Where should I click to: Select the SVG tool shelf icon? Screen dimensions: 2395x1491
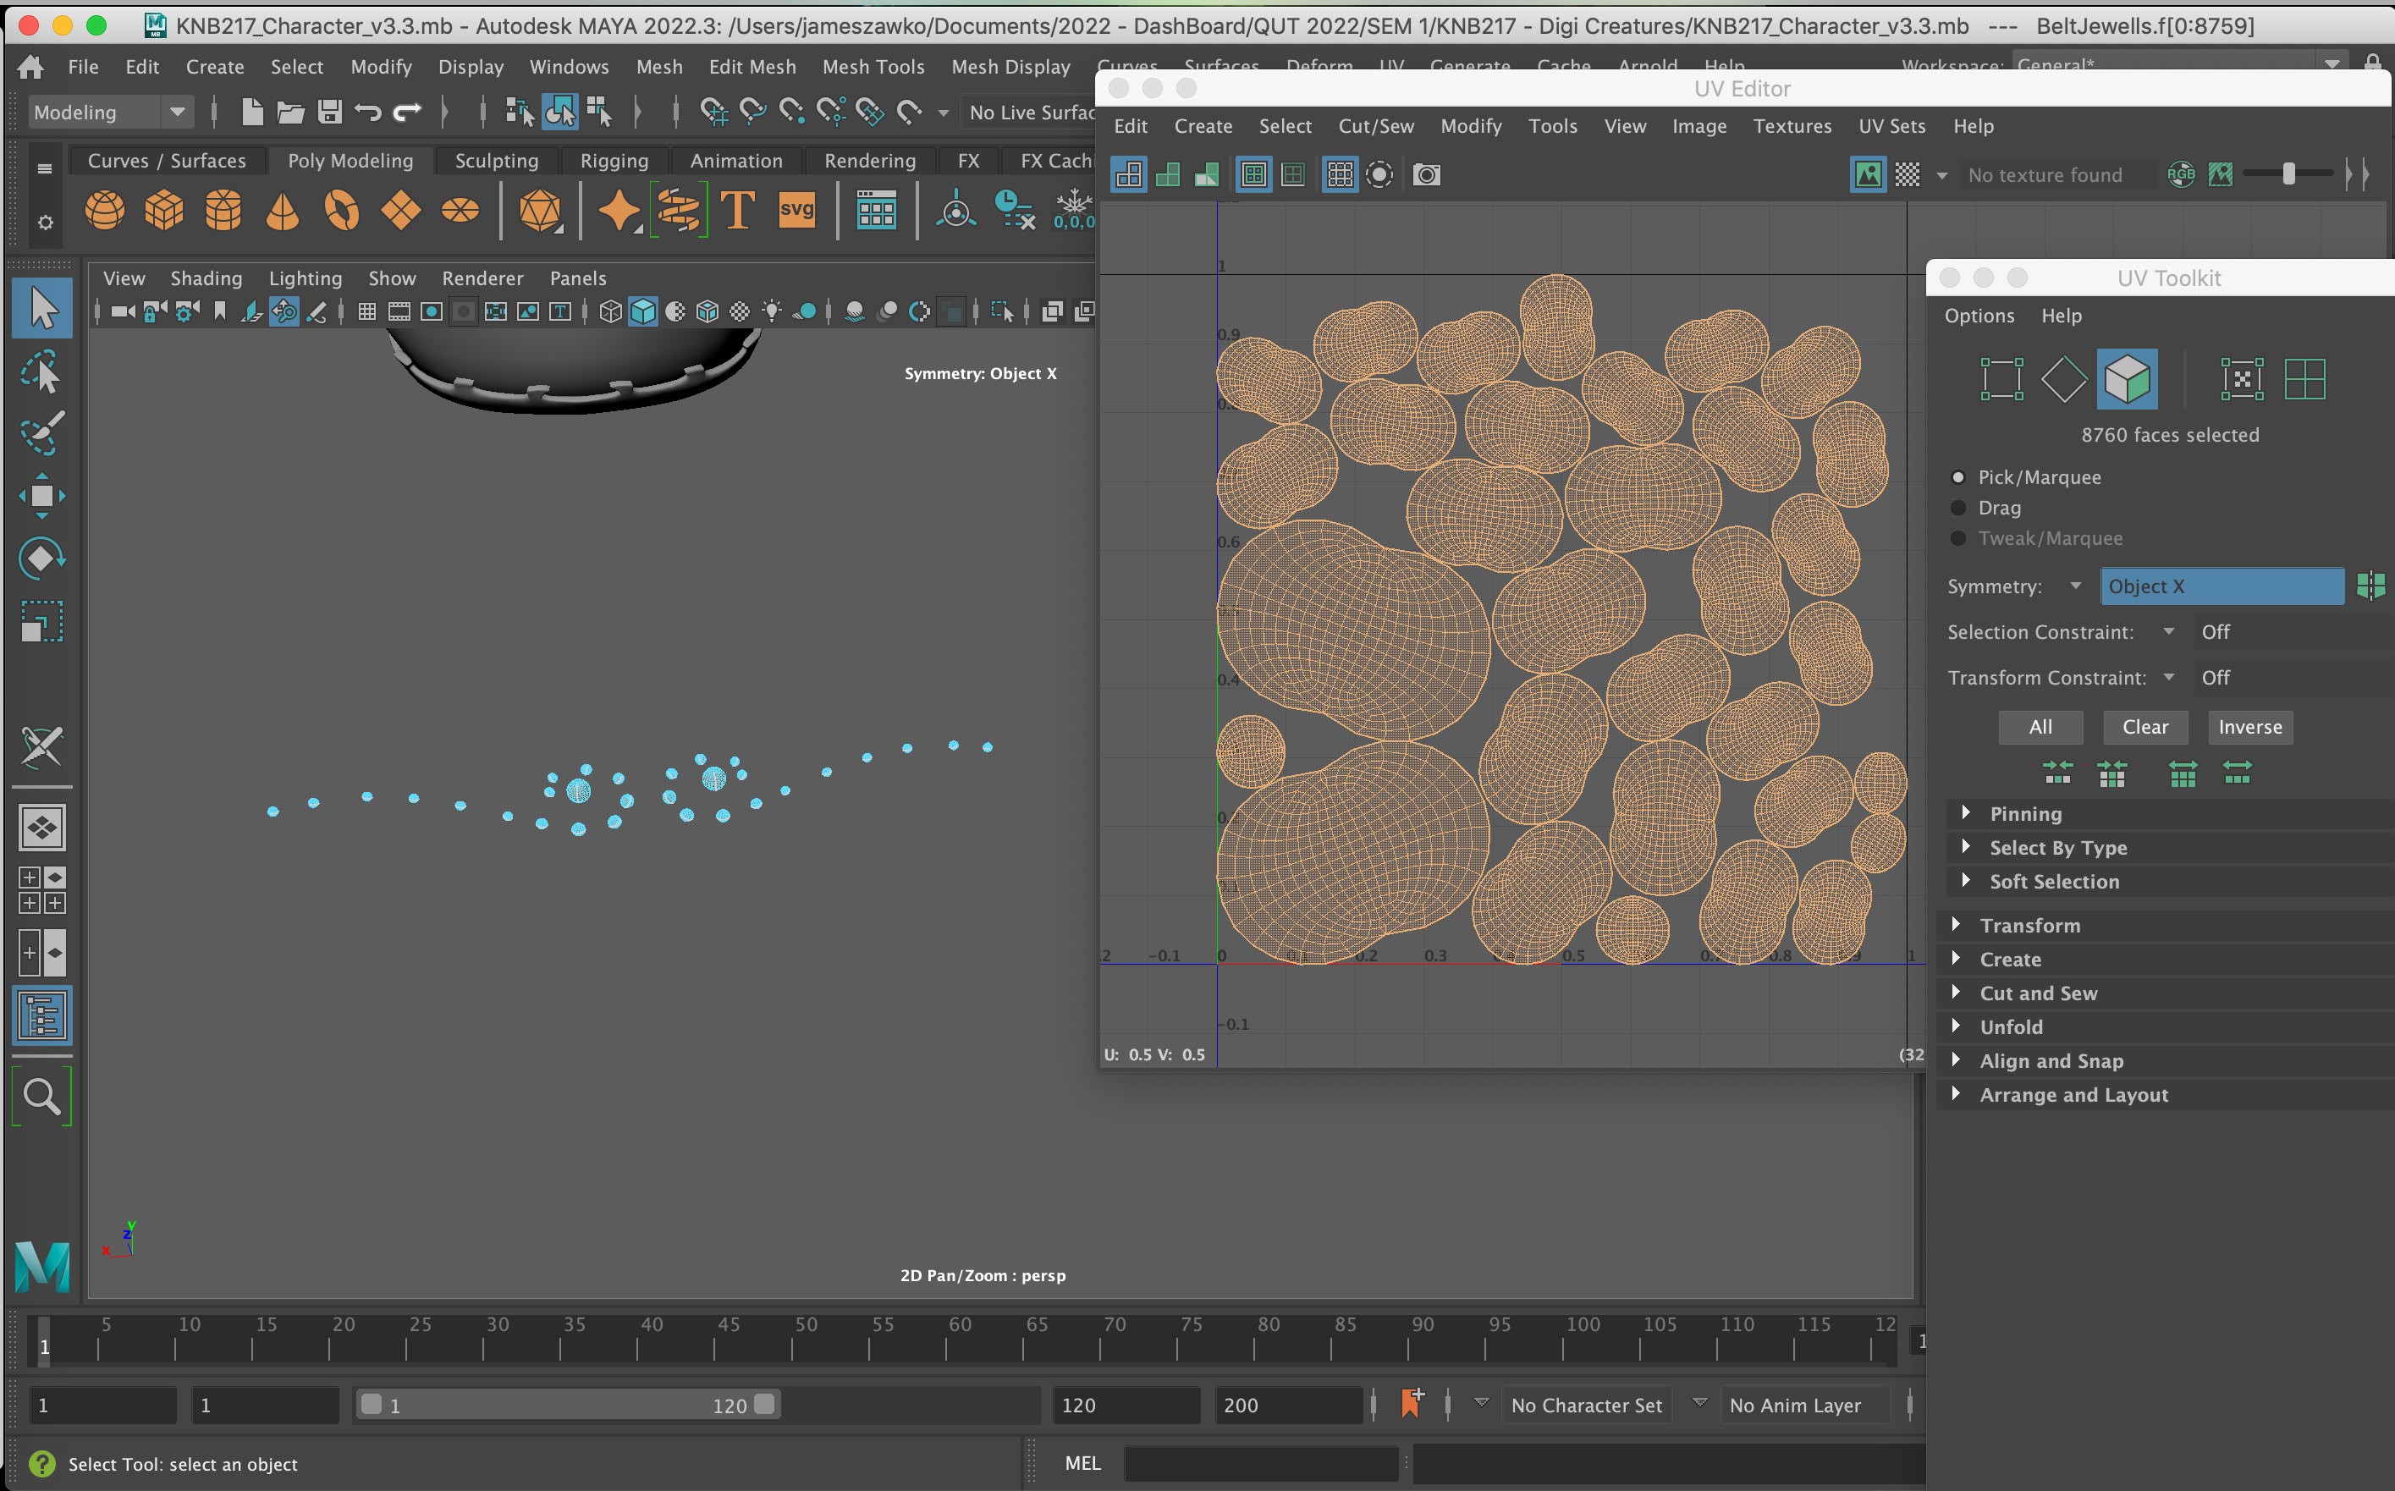(x=796, y=210)
